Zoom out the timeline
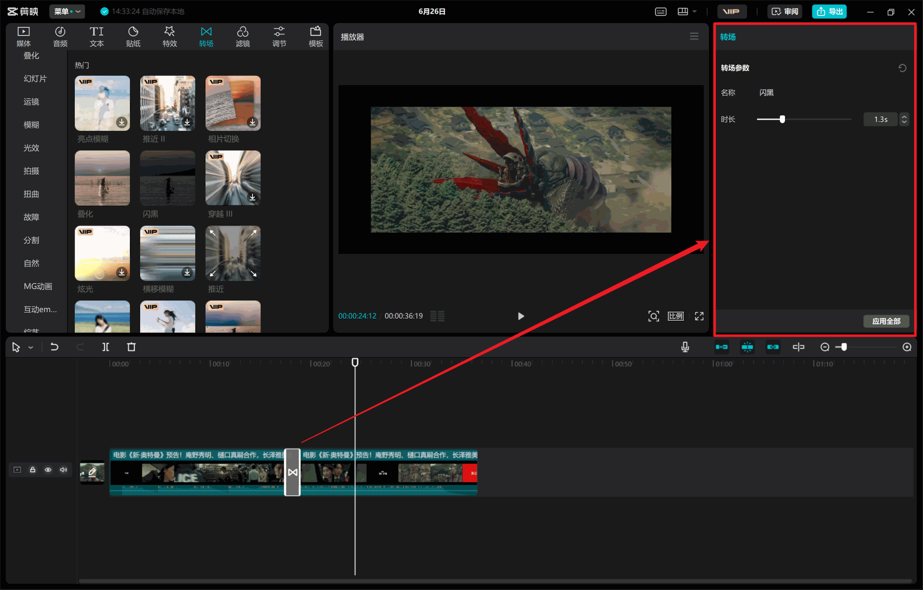This screenshot has width=923, height=590. 825,347
